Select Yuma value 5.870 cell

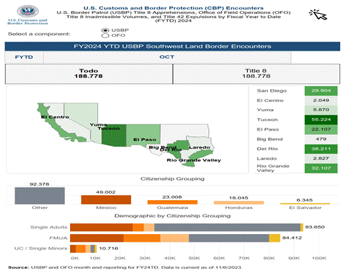(x=321, y=110)
